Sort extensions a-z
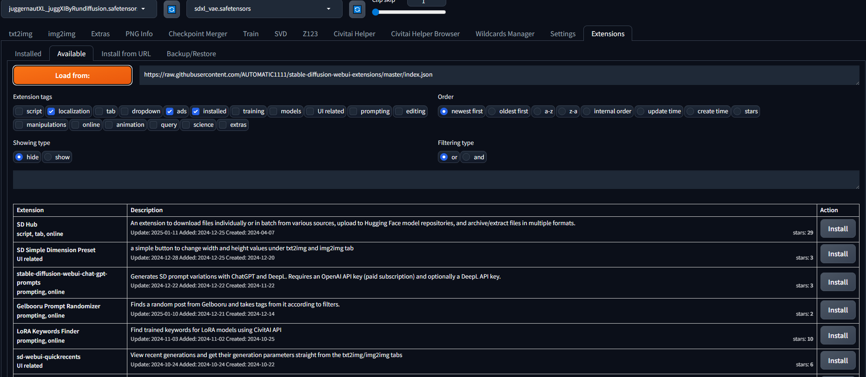The height and width of the screenshot is (377, 866). pyautogui.click(x=537, y=111)
